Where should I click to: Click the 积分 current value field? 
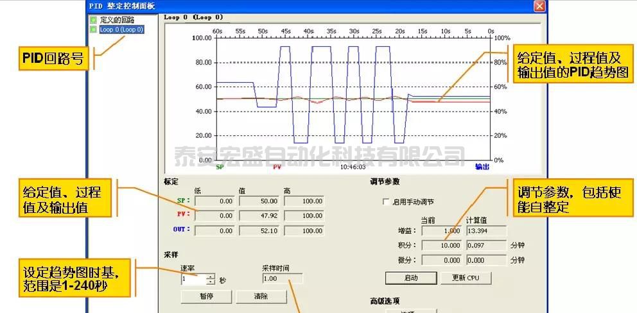point(442,245)
